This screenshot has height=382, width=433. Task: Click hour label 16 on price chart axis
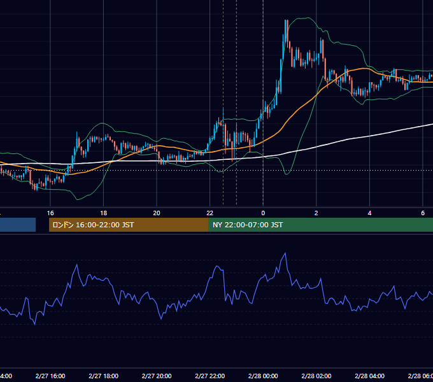tap(50, 213)
